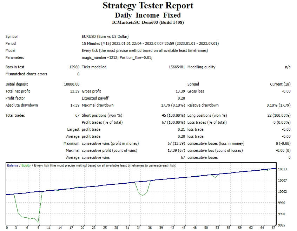Click the 10013 y-axis label
297x231 pixels.
tap(282, 169)
